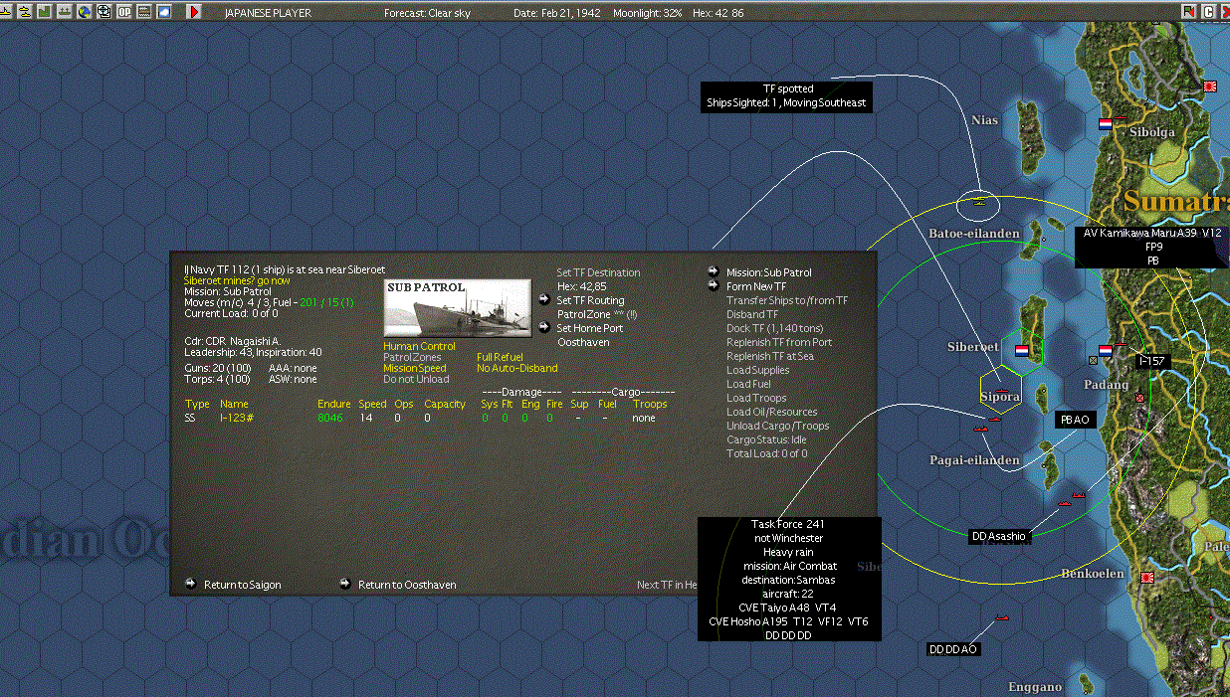Click the DD Asashio label
The image size is (1230, 697).
point(998,536)
